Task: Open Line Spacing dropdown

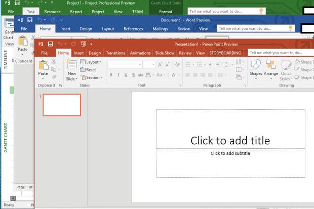Action: pos(229,64)
